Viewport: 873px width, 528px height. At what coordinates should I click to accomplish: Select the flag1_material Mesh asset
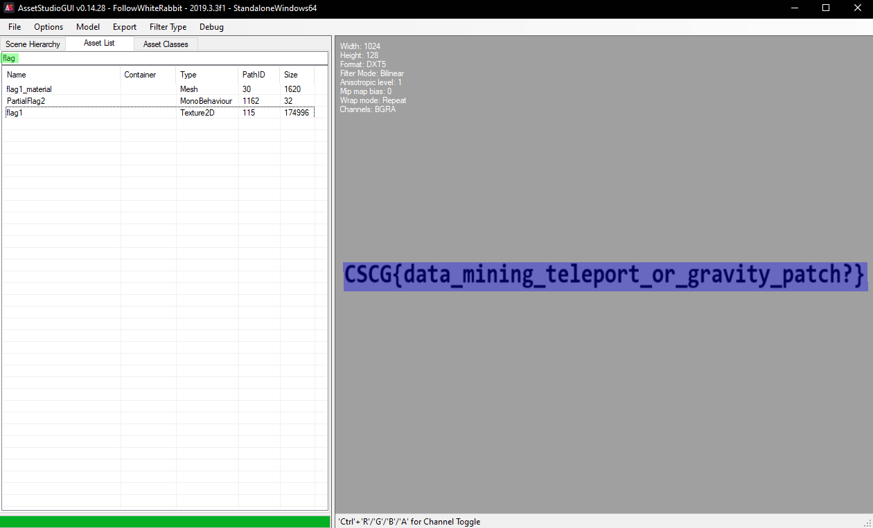coord(29,89)
